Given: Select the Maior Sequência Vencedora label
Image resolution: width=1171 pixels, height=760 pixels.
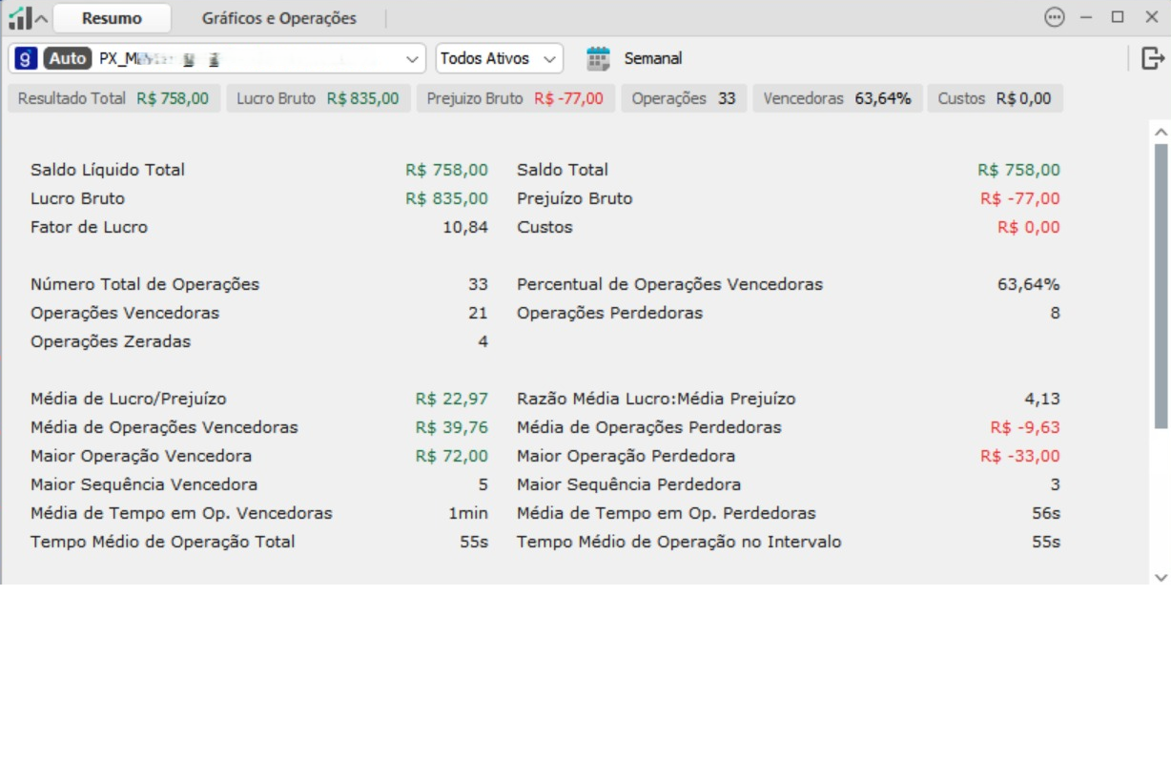Looking at the screenshot, I should (x=144, y=484).
